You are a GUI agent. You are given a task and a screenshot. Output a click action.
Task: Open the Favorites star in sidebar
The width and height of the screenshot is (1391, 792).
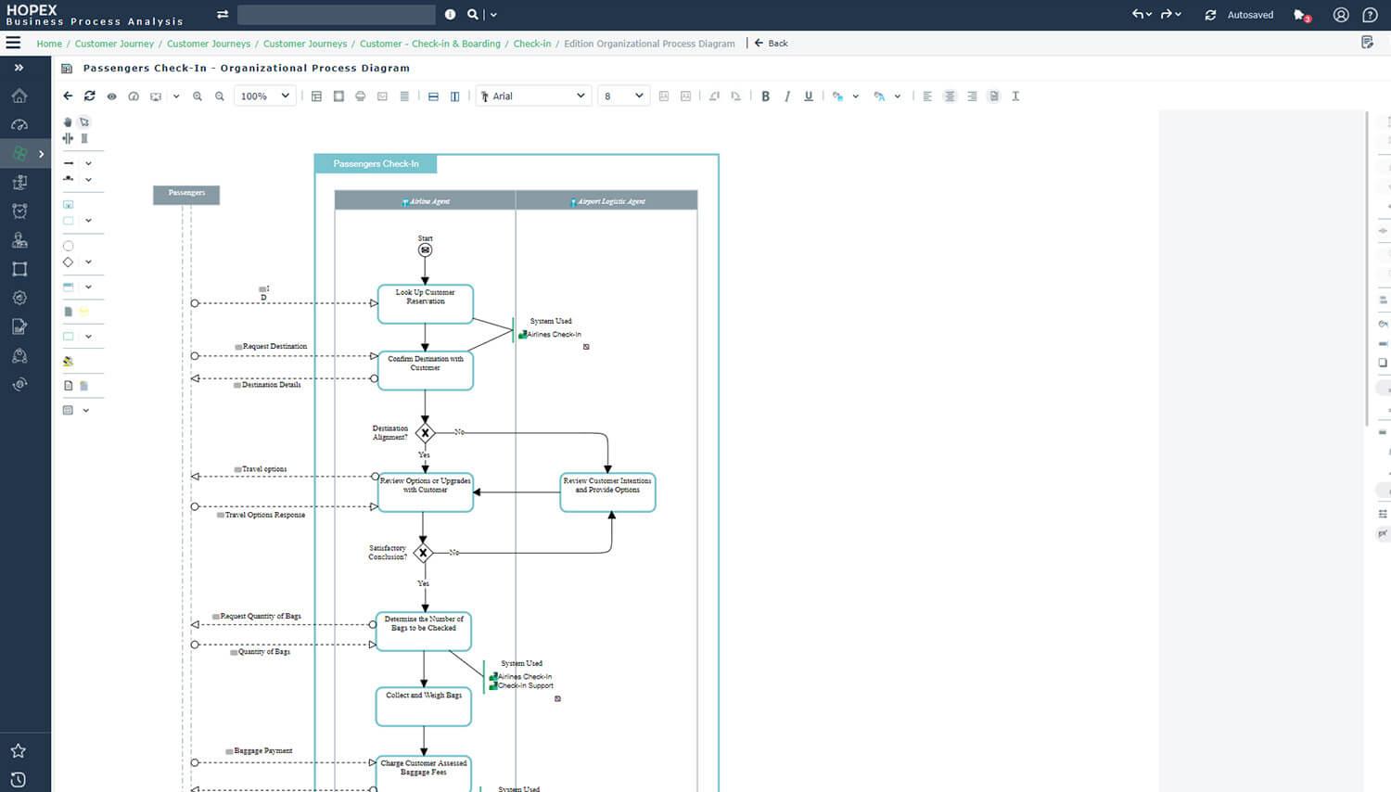[x=18, y=750]
